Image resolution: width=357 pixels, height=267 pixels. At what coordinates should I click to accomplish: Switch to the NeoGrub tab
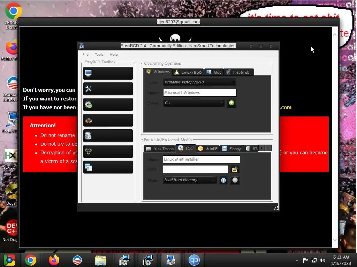coord(239,72)
